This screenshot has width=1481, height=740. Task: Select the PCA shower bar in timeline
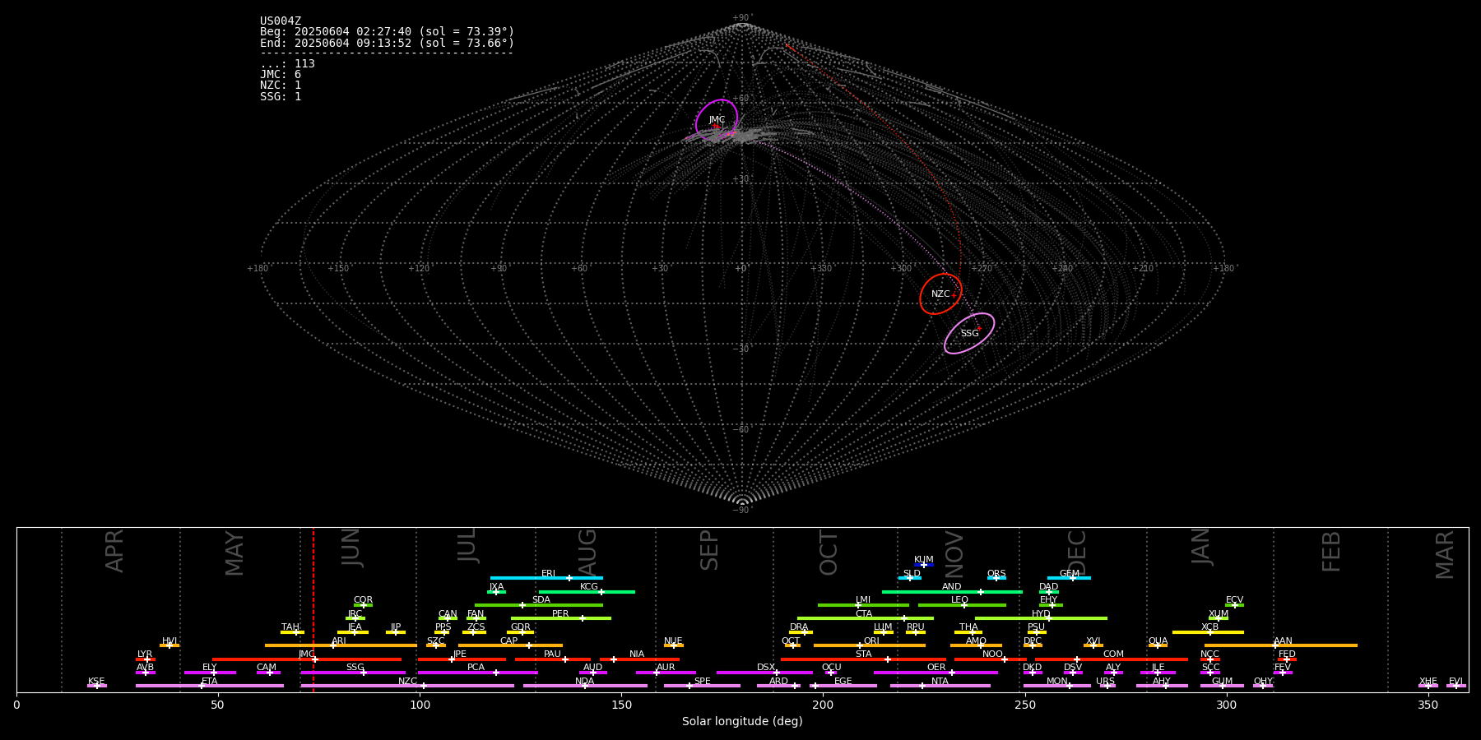(477, 673)
